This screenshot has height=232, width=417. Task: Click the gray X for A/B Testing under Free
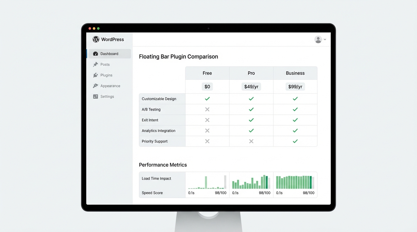click(x=207, y=109)
